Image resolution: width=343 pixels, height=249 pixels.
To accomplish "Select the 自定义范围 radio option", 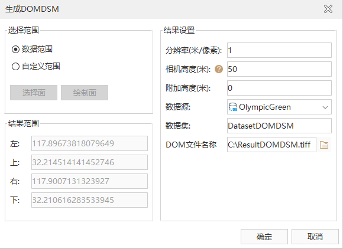I will [15, 66].
